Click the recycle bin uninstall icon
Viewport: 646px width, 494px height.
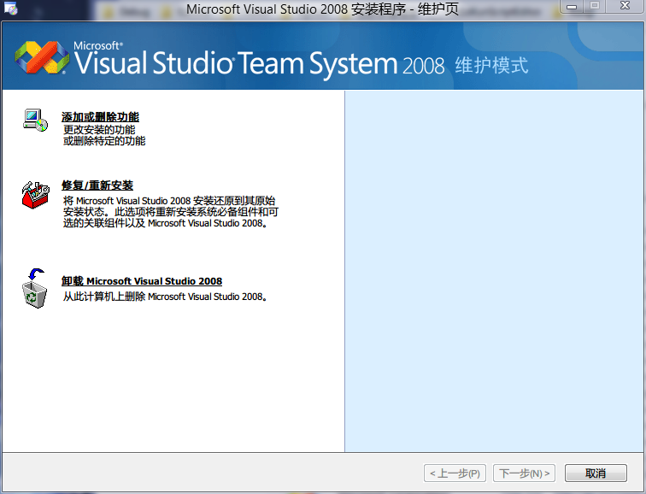pyautogui.click(x=35, y=287)
